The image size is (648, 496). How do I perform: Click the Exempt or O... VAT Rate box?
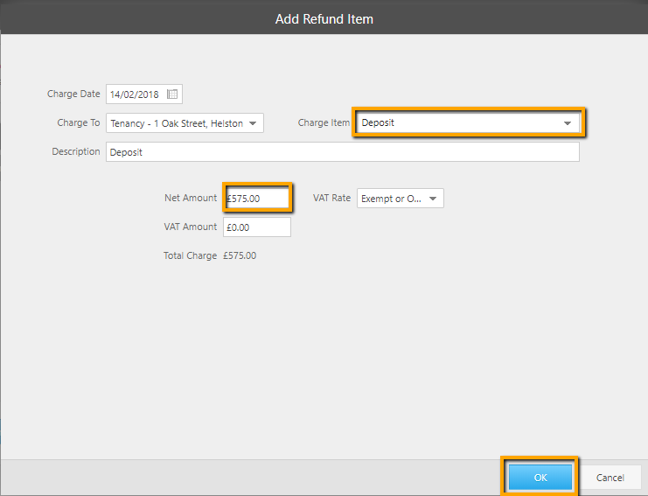tap(400, 199)
